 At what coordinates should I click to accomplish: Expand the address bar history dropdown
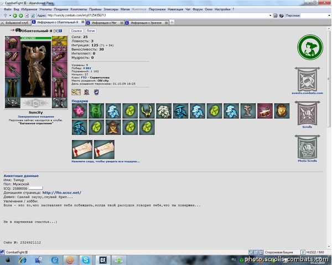[x=270, y=15]
